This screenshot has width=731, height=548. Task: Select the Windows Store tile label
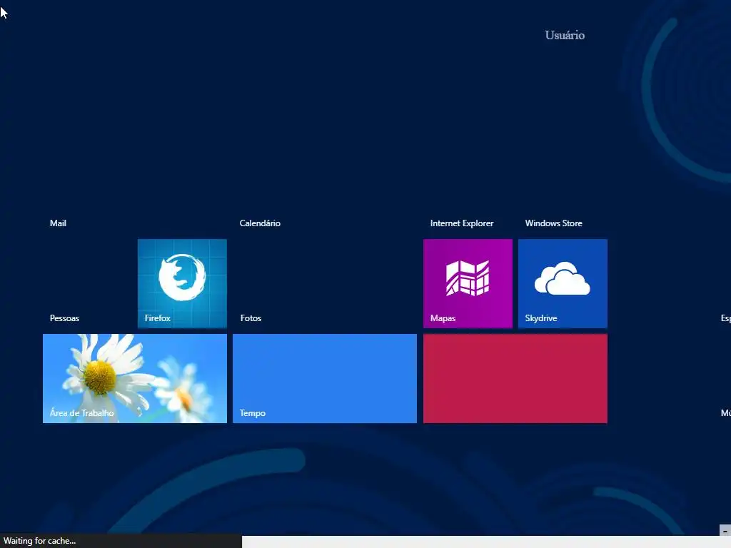pyautogui.click(x=553, y=223)
